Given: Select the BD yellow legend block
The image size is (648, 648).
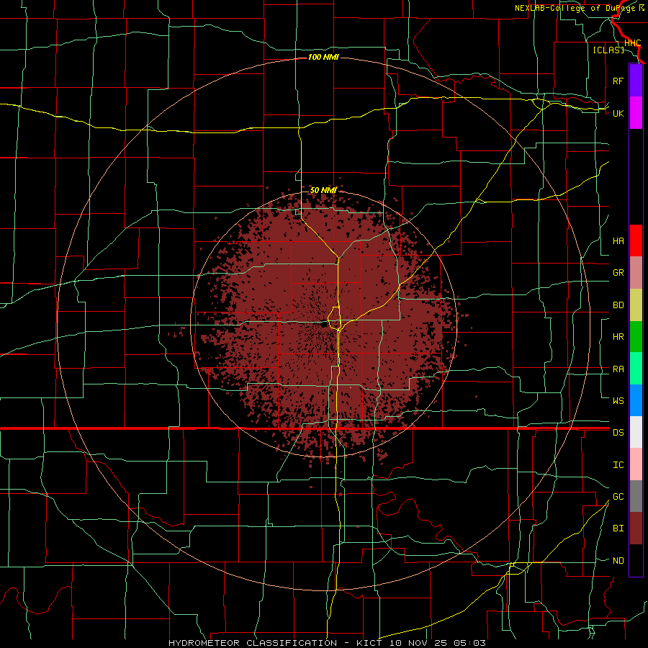Looking at the screenshot, I should pos(636,305).
